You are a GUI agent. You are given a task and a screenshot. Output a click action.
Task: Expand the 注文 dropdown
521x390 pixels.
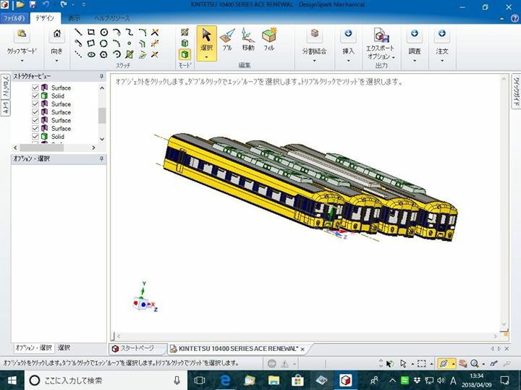pyautogui.click(x=442, y=61)
